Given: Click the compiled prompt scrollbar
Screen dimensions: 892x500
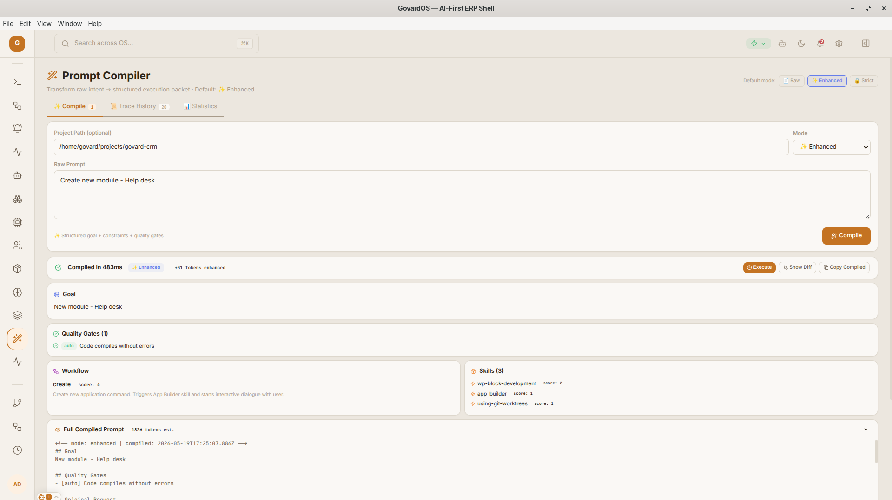Looking at the screenshot, I should (x=876, y=452).
